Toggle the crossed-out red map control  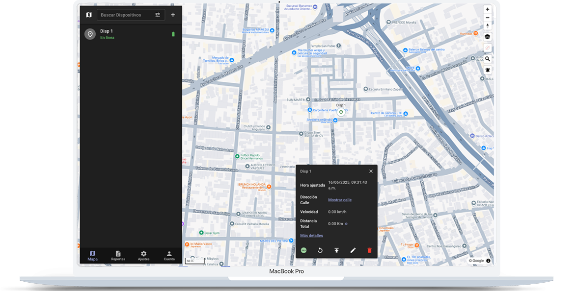[488, 48]
